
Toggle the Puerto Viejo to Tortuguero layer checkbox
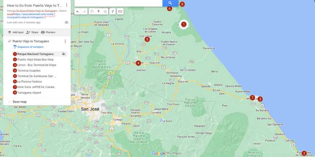(x=9, y=41)
